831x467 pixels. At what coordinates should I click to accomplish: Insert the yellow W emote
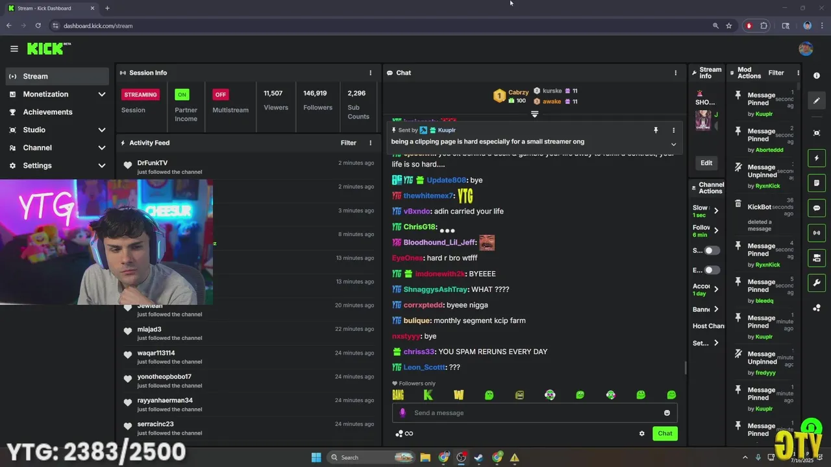point(459,394)
